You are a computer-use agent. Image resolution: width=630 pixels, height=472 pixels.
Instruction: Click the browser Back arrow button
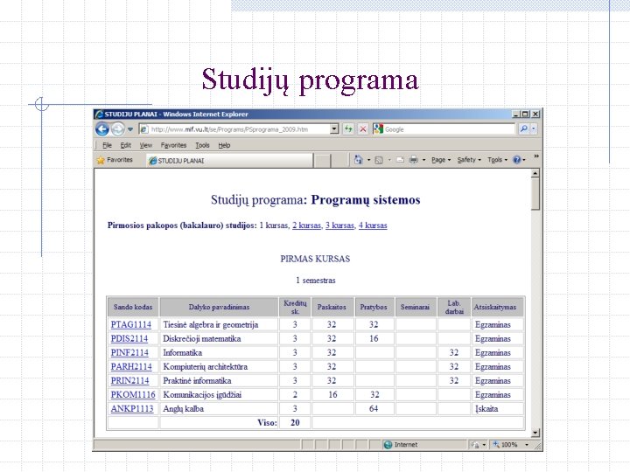tap(102, 129)
